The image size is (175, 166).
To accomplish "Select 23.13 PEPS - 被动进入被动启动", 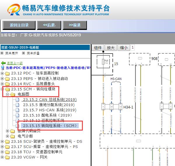I will click(39, 78).
